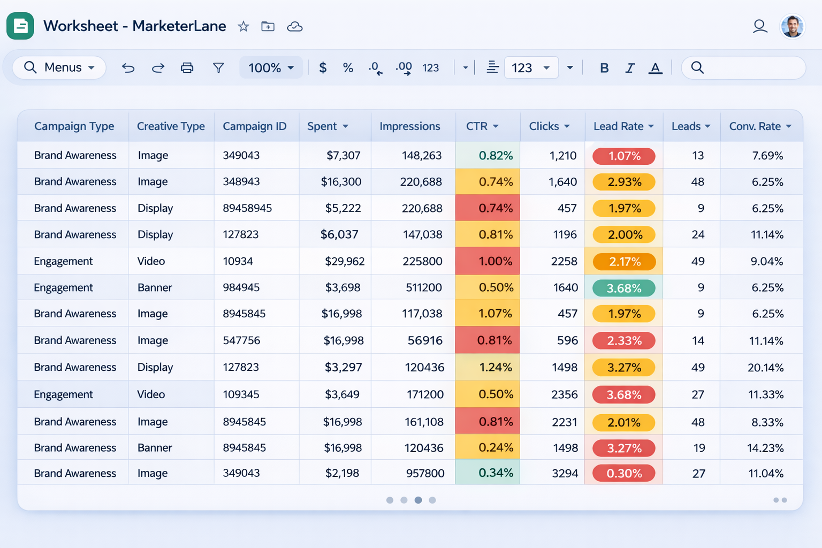Open the Lead Rate column dropdown
The width and height of the screenshot is (822, 548).
(652, 126)
